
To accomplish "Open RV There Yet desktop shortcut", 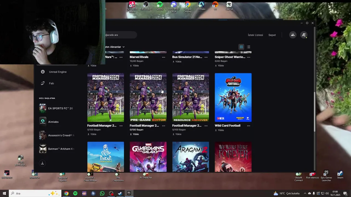I will pyautogui.click(x=146, y=176).
